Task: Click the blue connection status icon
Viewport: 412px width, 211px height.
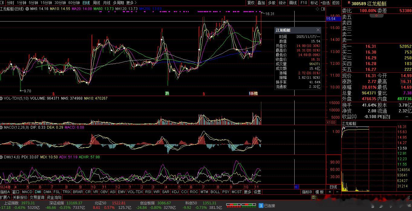Action: click(261, 206)
